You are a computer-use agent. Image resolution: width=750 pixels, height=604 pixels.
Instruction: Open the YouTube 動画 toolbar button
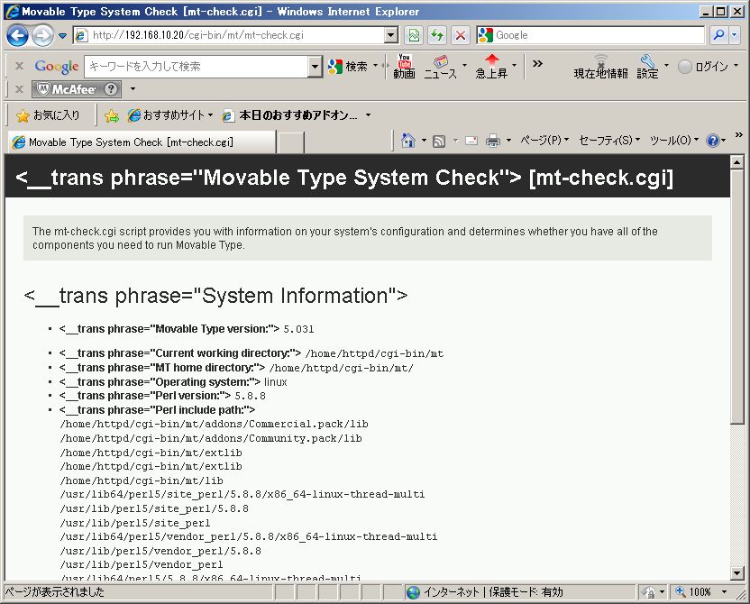pos(404,66)
